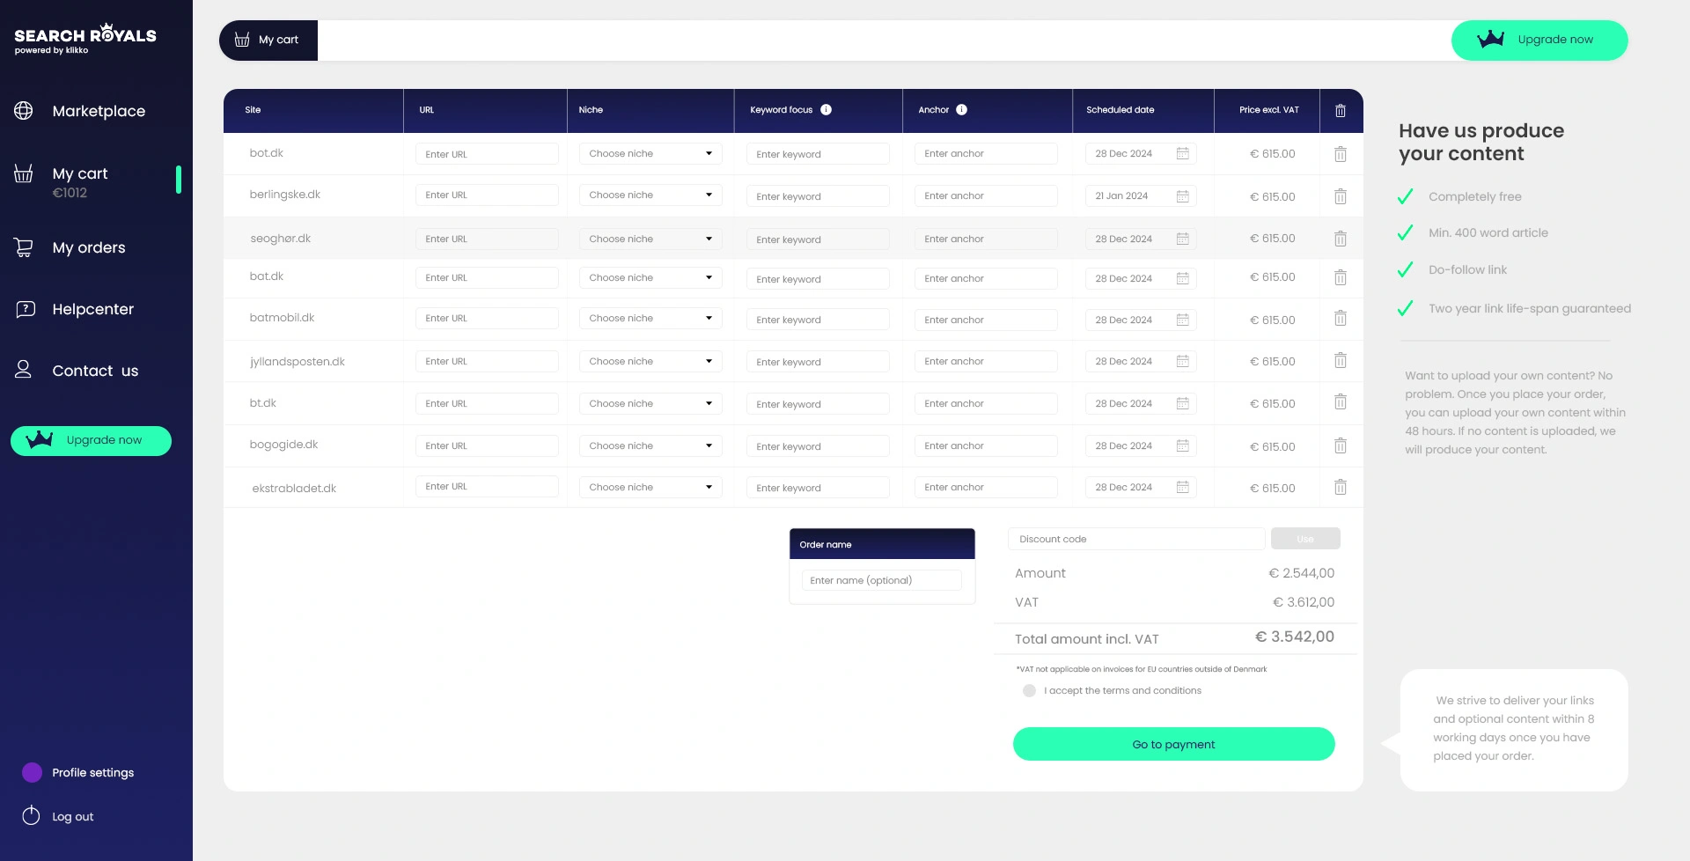The height and width of the screenshot is (861, 1690).
Task: Open calendar icon for bot.dk scheduled date
Action: (1182, 153)
